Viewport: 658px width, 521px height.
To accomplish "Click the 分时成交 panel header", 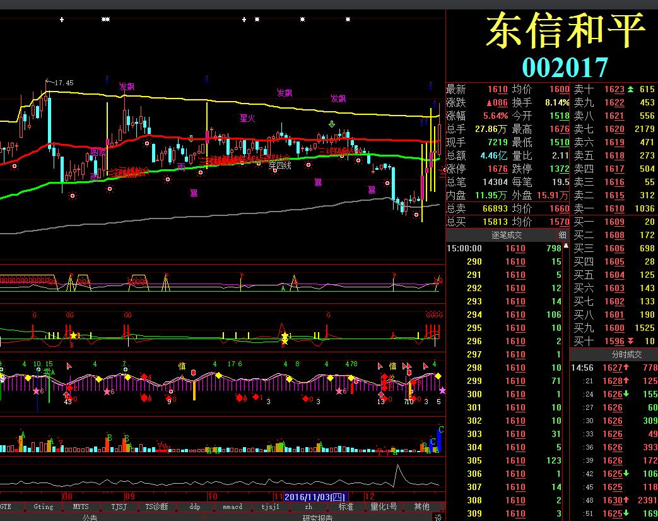I will (x=626, y=354).
